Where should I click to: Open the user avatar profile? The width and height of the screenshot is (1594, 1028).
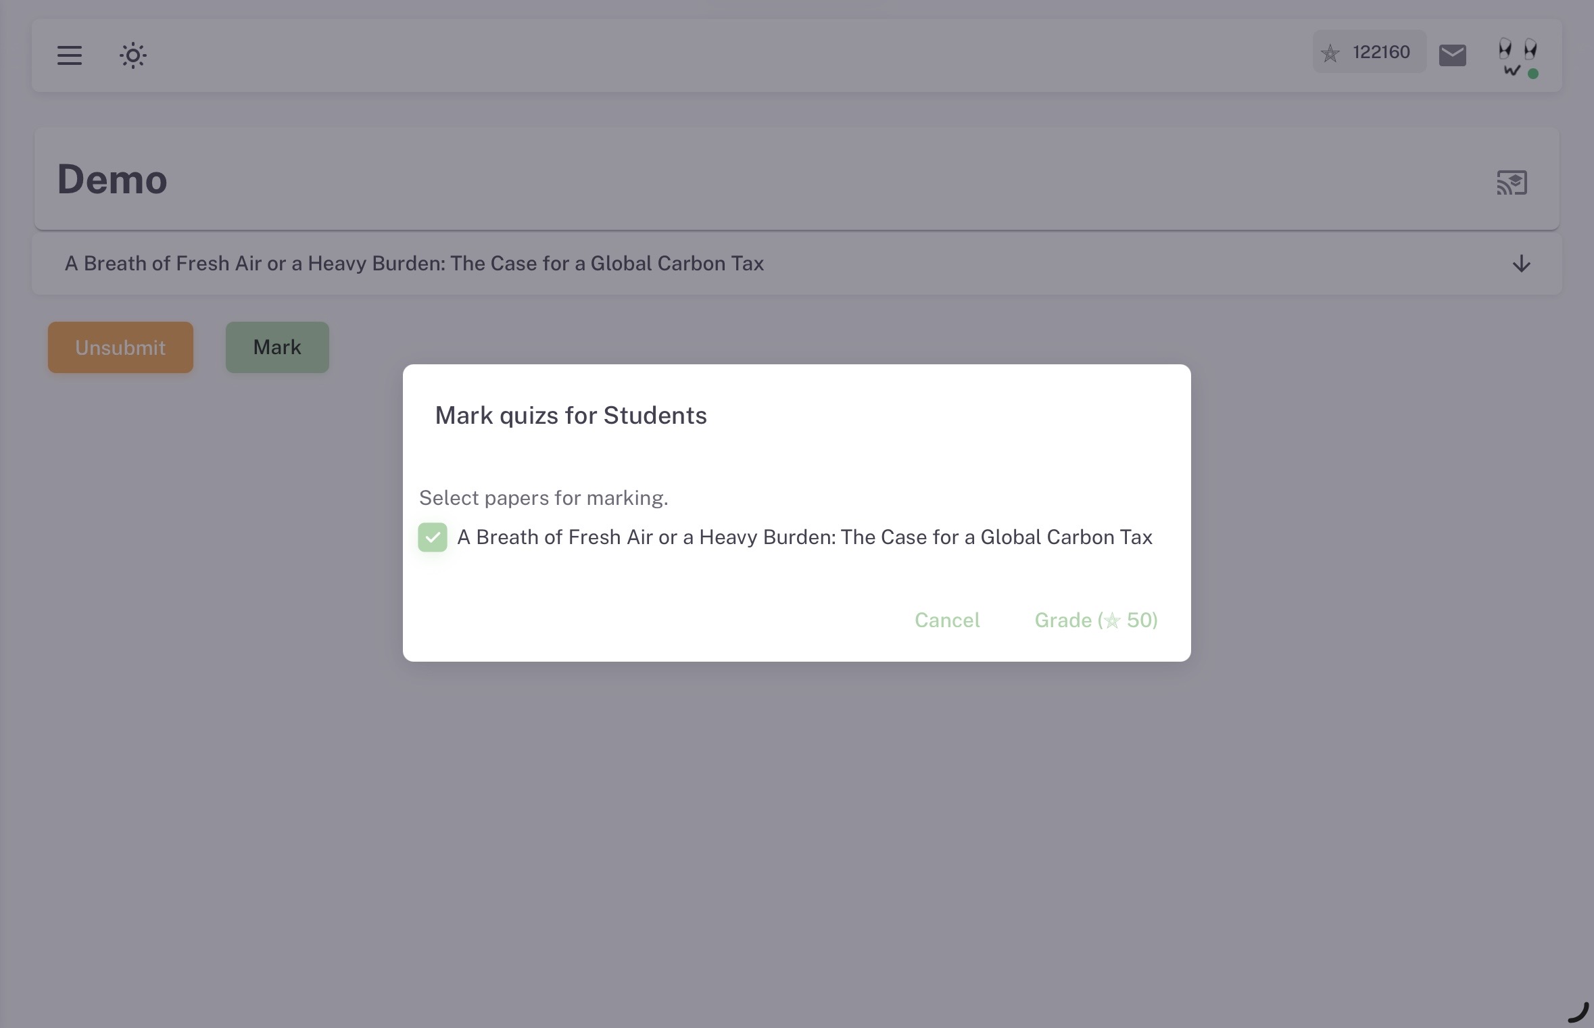pyautogui.click(x=1516, y=55)
